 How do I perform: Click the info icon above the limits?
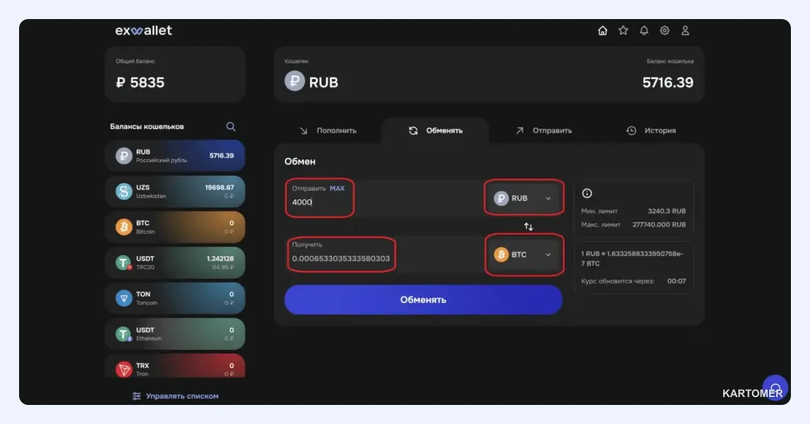coord(587,193)
